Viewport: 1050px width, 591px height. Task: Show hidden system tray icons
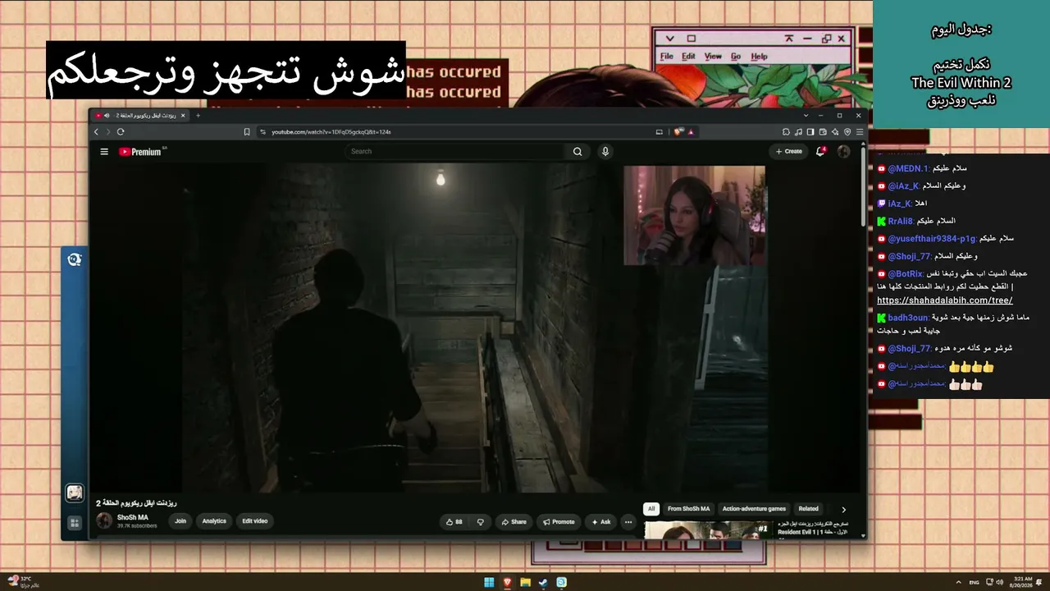click(958, 582)
